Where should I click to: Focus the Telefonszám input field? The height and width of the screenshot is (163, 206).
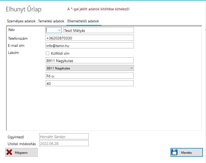(x=89, y=38)
